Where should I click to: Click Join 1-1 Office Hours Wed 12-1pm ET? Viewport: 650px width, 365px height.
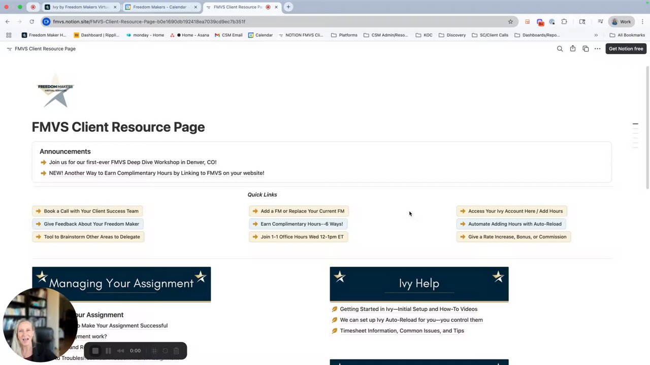(x=298, y=237)
